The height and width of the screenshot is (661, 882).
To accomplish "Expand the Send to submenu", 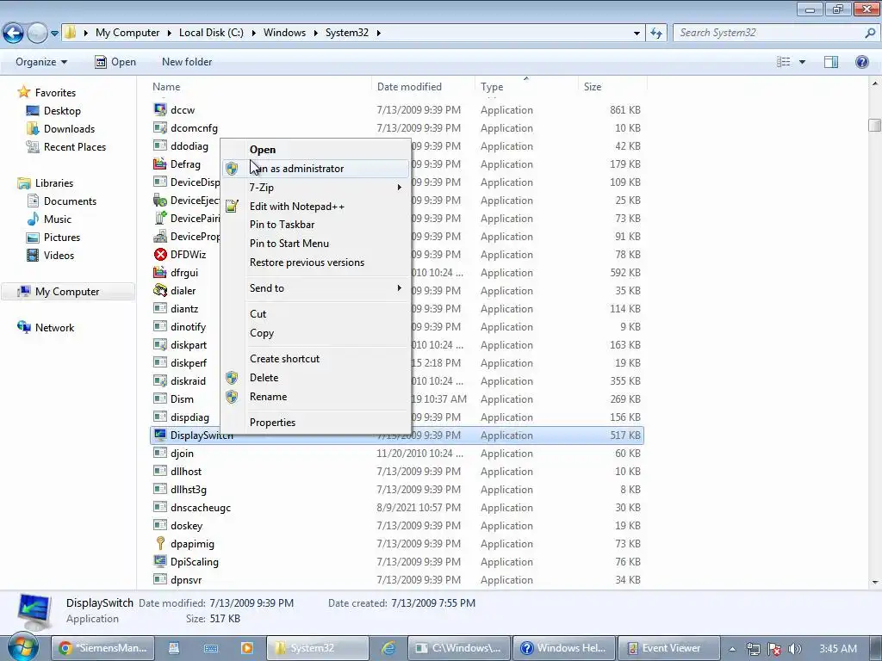I will tap(315, 287).
